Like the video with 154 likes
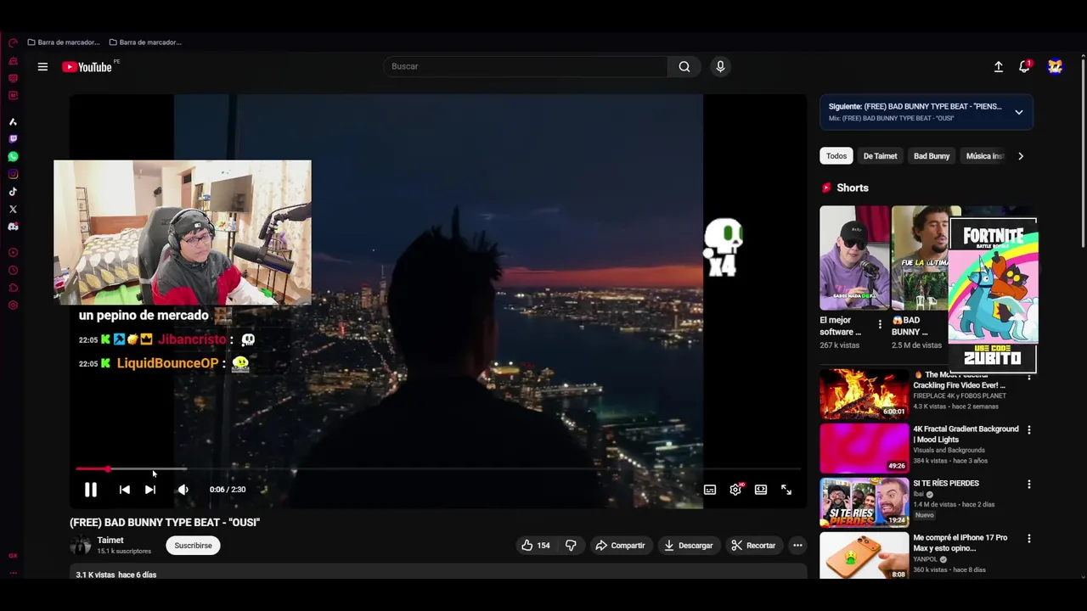Viewport: 1087px width, 611px height. [x=536, y=546]
